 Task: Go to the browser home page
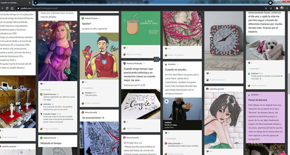point(12,8)
